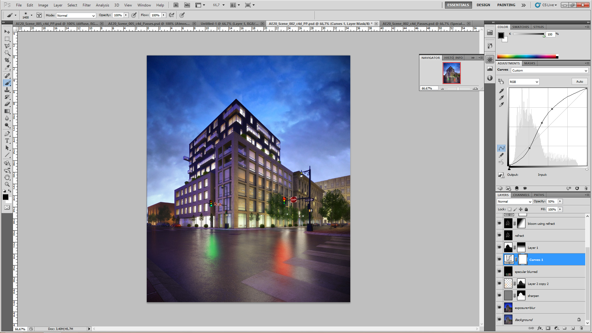
Task: Switch to the Design workspace
Action: click(x=483, y=5)
